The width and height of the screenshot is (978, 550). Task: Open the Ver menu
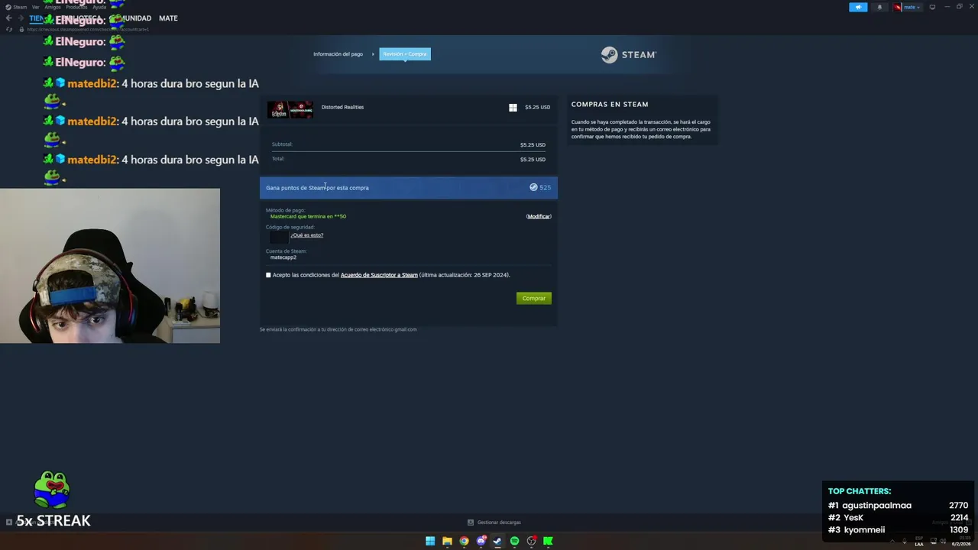[x=35, y=7]
